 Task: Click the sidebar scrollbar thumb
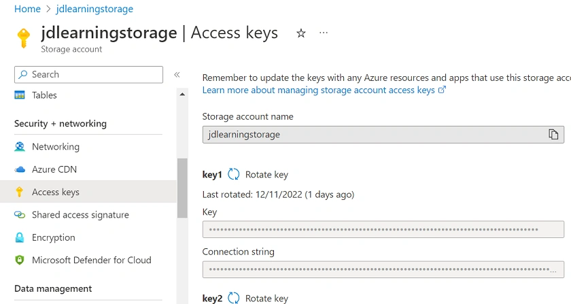[182, 188]
